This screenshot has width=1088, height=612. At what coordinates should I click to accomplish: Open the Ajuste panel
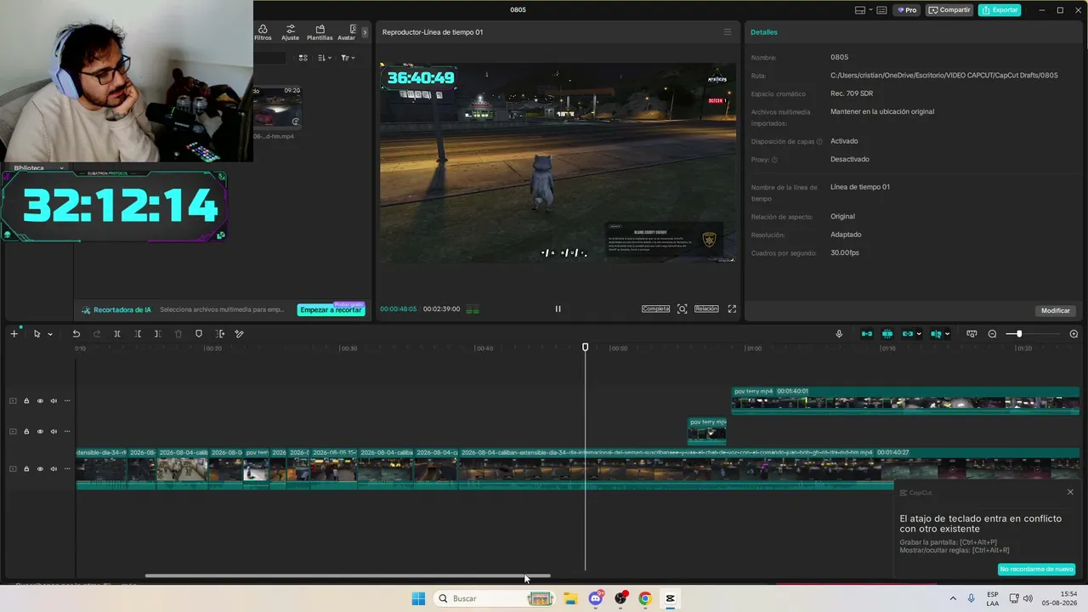pyautogui.click(x=290, y=32)
